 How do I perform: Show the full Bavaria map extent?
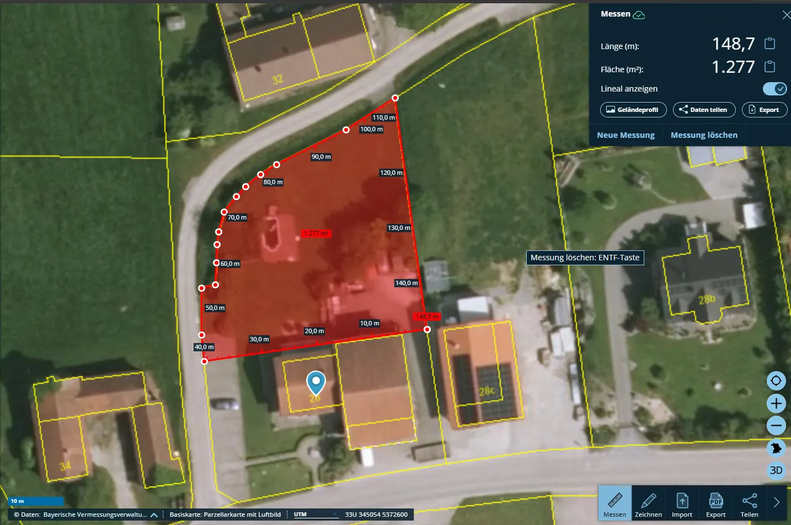pyautogui.click(x=776, y=448)
